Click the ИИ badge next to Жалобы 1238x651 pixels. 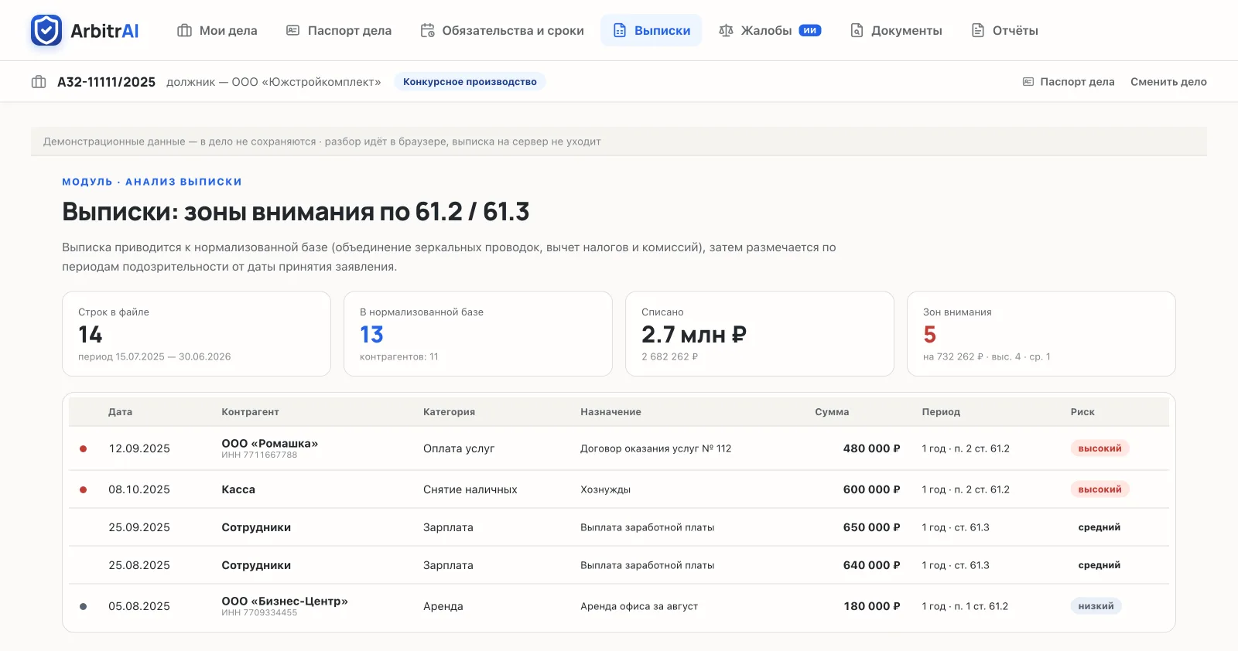click(810, 30)
